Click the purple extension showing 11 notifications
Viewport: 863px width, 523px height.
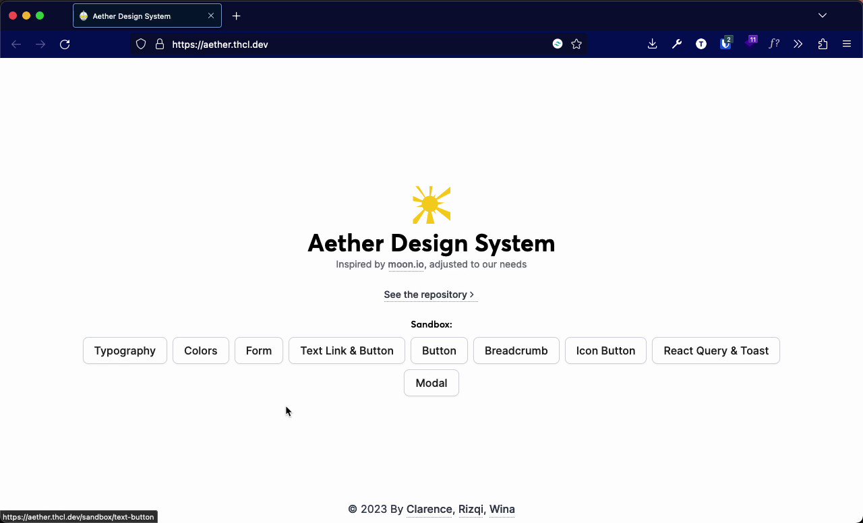click(x=749, y=44)
